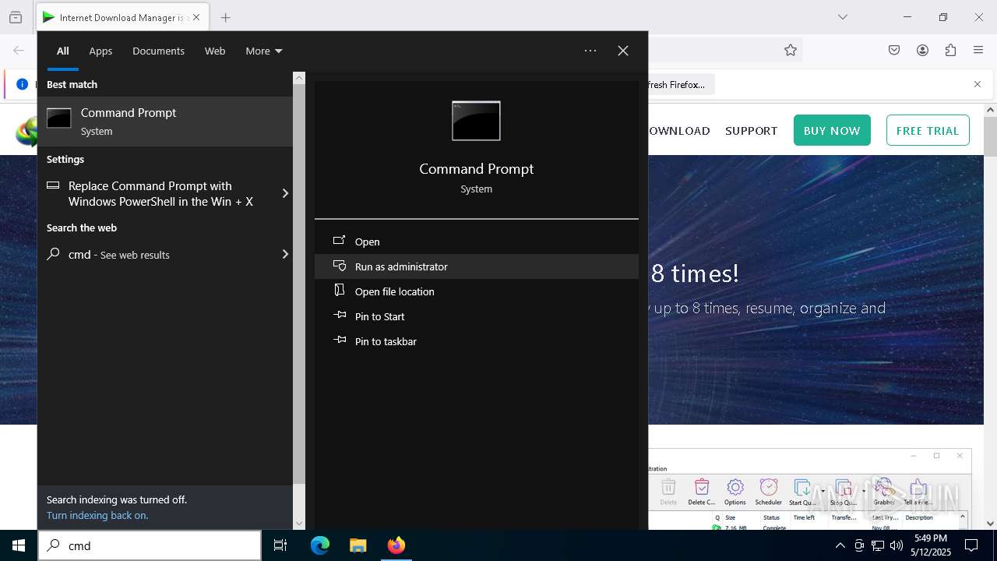The image size is (997, 561).
Task: Select the Apps search tab
Action: coord(100,51)
